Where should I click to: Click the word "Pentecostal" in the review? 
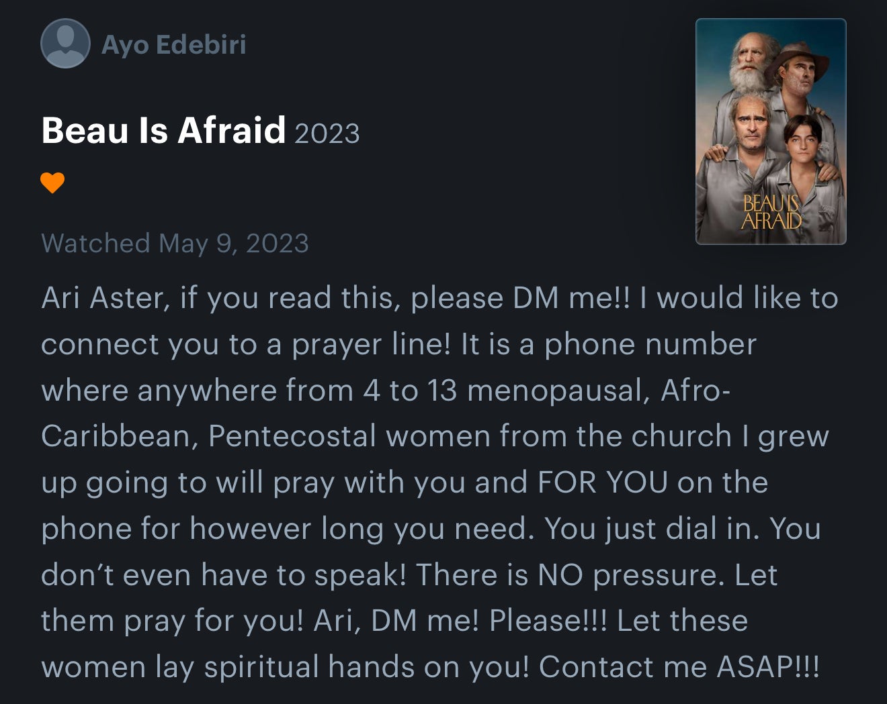tap(292, 436)
